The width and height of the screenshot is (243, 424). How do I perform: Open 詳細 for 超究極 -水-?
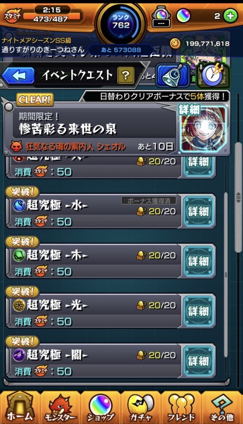(x=199, y=212)
